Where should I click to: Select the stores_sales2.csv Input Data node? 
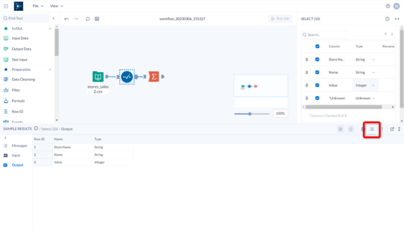click(98, 77)
